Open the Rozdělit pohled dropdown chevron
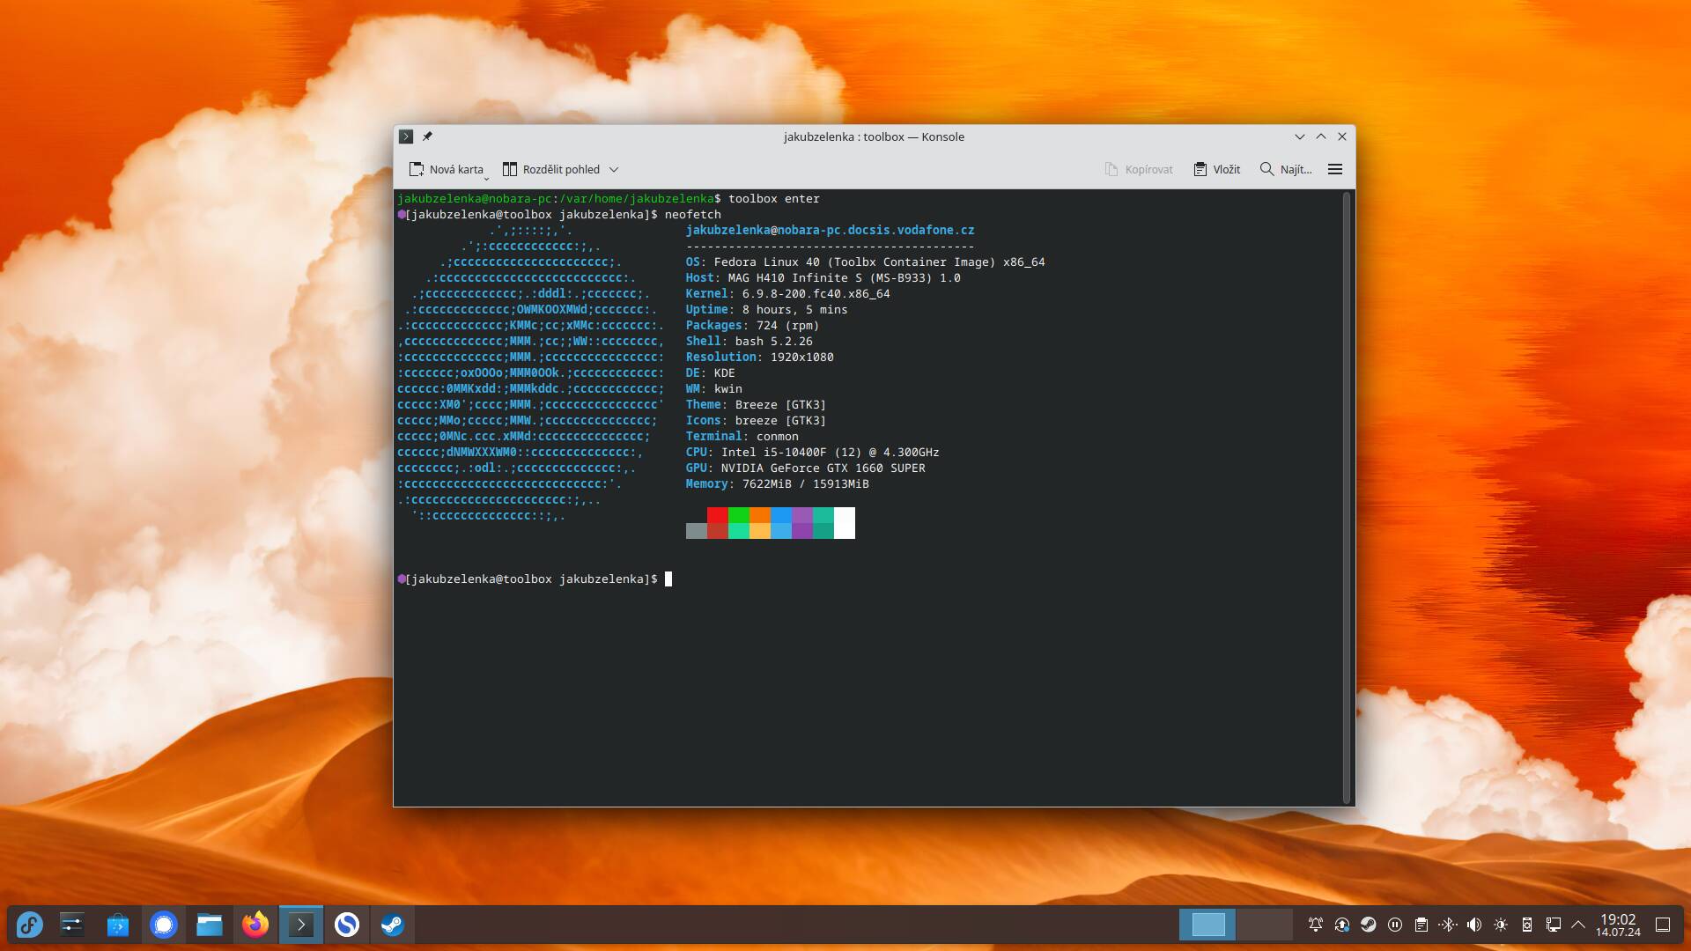The height and width of the screenshot is (951, 1691). 615,169
